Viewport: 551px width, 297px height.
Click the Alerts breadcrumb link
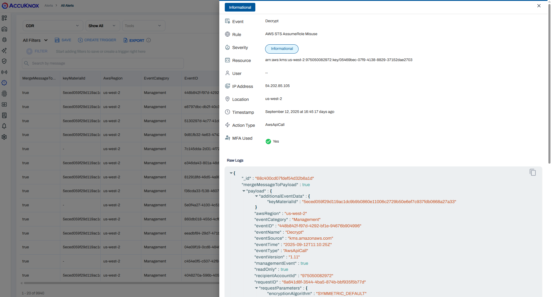tap(49, 5)
